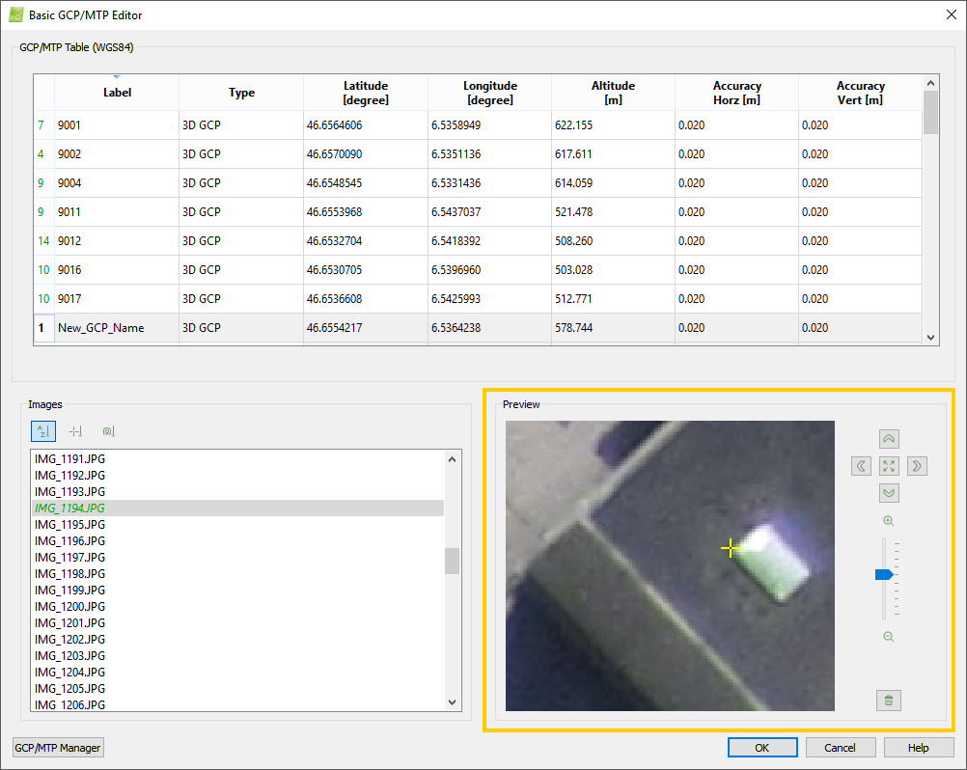967x770 pixels.
Task: Zoom out using the magnifier minus icon
Action: (x=888, y=636)
